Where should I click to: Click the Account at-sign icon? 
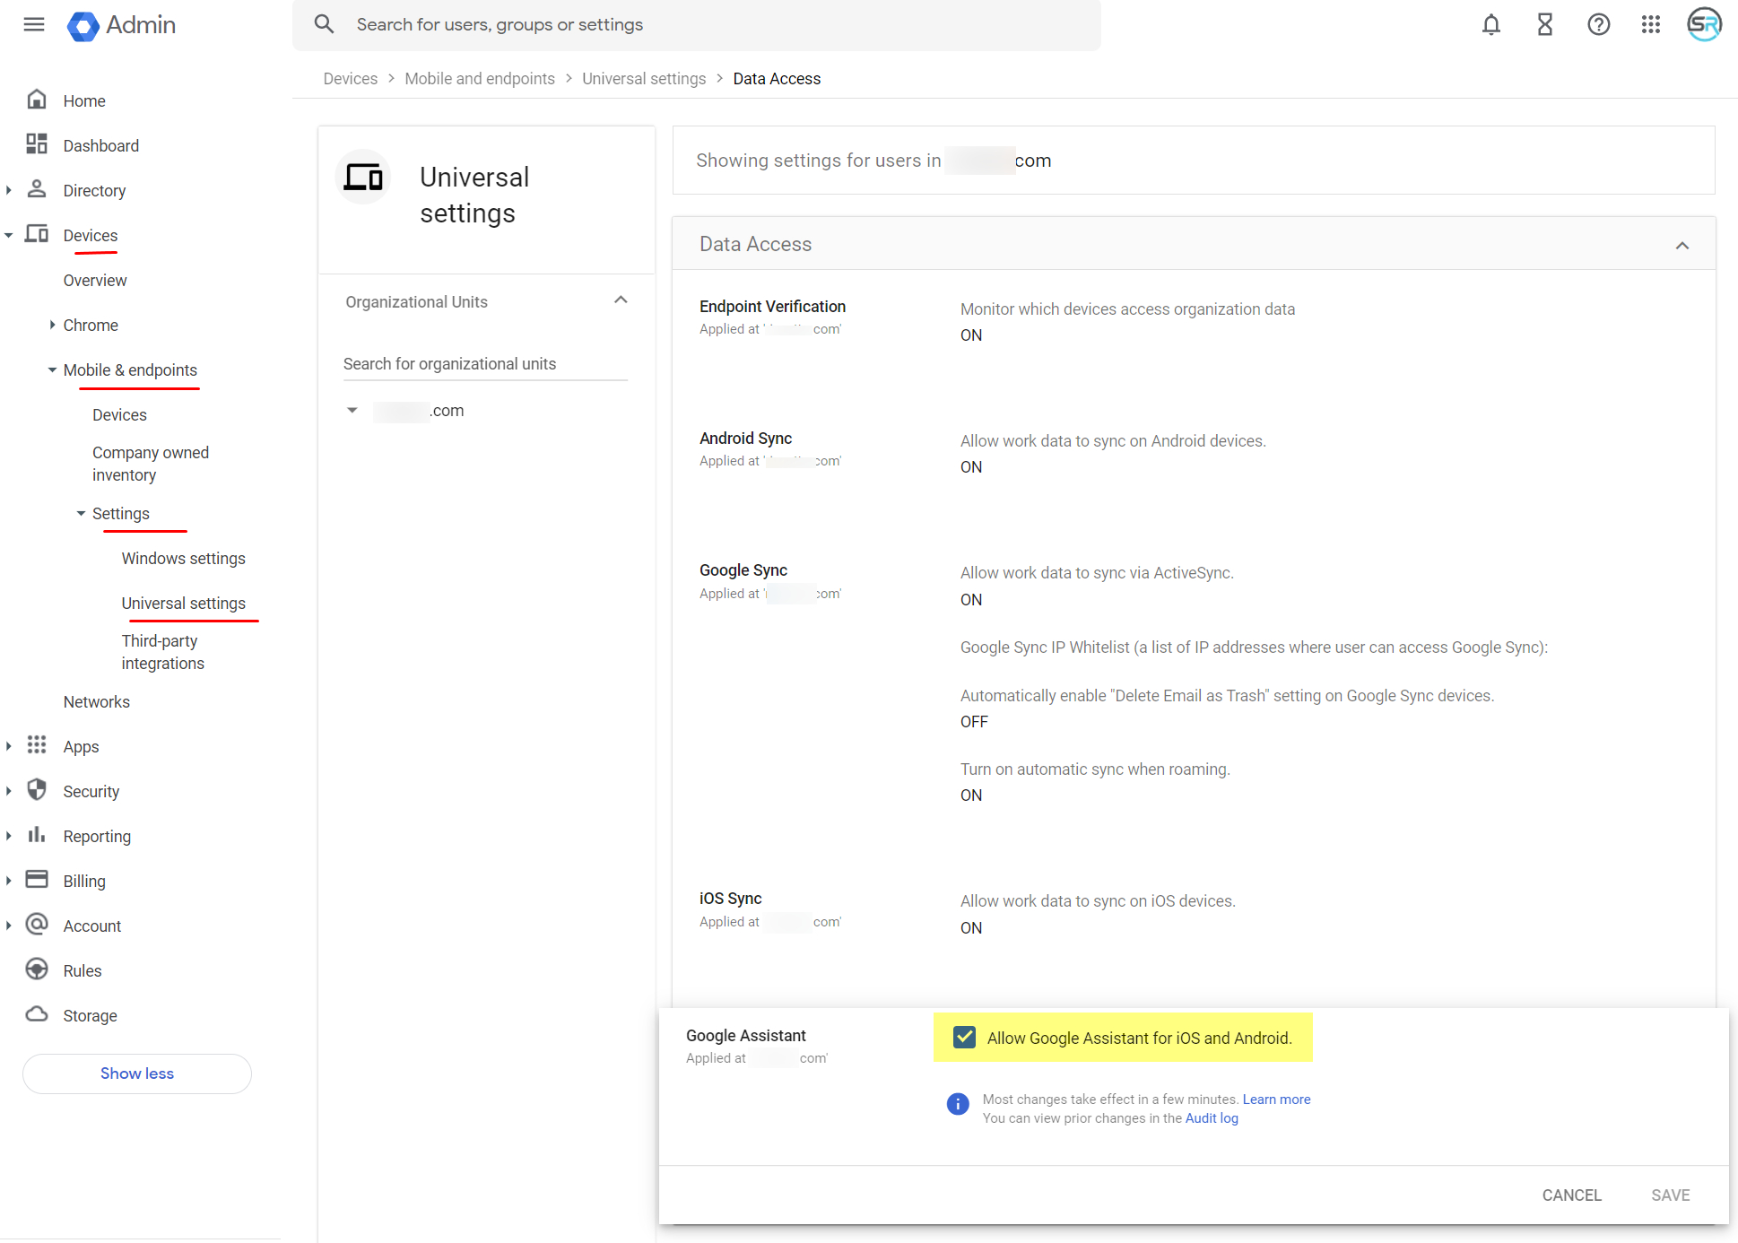coord(37,925)
